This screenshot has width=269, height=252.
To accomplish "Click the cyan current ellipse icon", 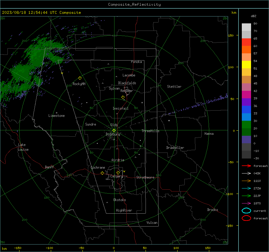I will tap(246, 211).
